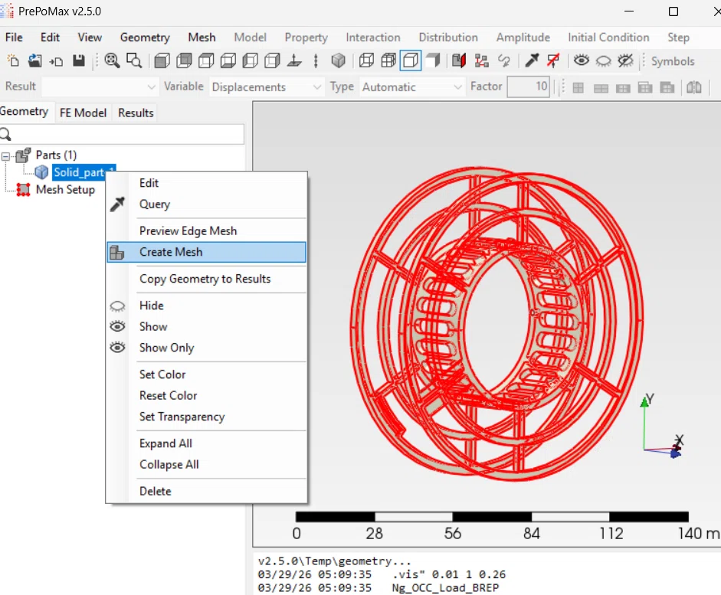Viewport: 721px width, 595px height.
Task: Click Show Only in context menu
Action: pos(206,348)
